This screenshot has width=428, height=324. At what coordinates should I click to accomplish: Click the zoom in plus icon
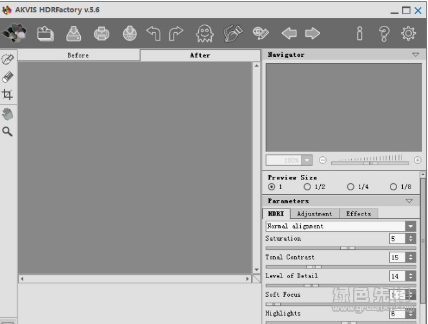pyautogui.click(x=418, y=160)
